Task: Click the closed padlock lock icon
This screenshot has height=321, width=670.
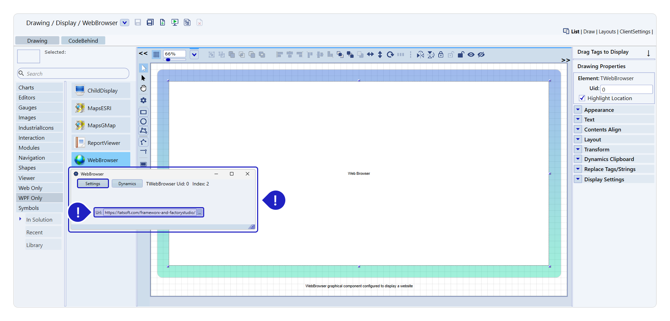Action: tap(441, 55)
